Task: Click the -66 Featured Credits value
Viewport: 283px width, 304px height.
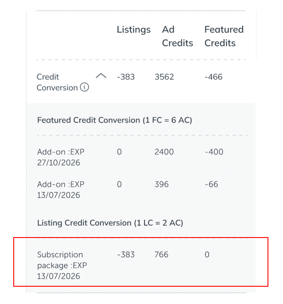Action: pyautogui.click(x=211, y=184)
